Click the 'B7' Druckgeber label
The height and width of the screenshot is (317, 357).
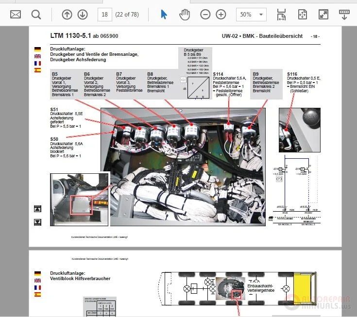[x=119, y=74]
